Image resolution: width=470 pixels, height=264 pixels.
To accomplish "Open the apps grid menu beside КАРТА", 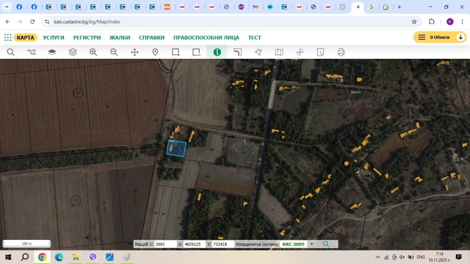I will [x=8, y=37].
